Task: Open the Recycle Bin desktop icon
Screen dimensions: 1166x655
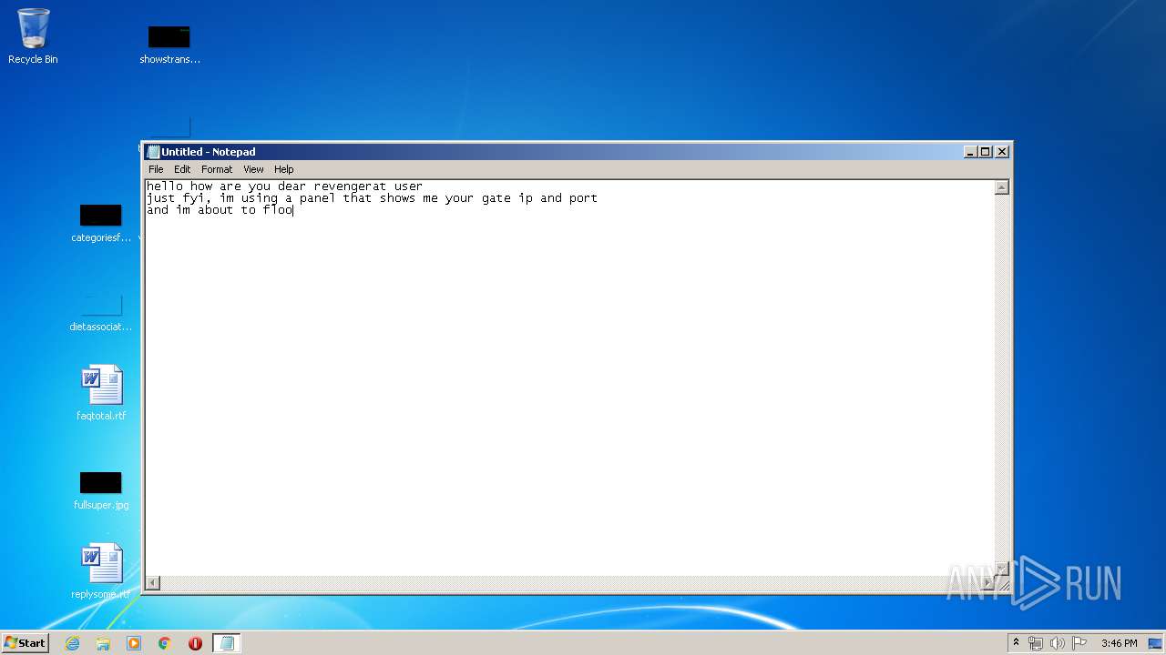Action: point(33,36)
